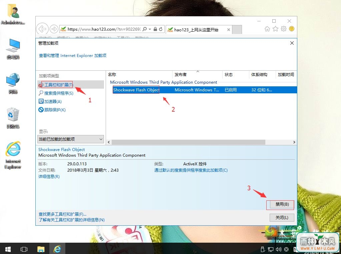Click the network tray icon
341x254 pixels.
point(271,249)
